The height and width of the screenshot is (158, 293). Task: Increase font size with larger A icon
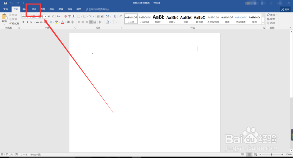pyautogui.click(x=49, y=16)
